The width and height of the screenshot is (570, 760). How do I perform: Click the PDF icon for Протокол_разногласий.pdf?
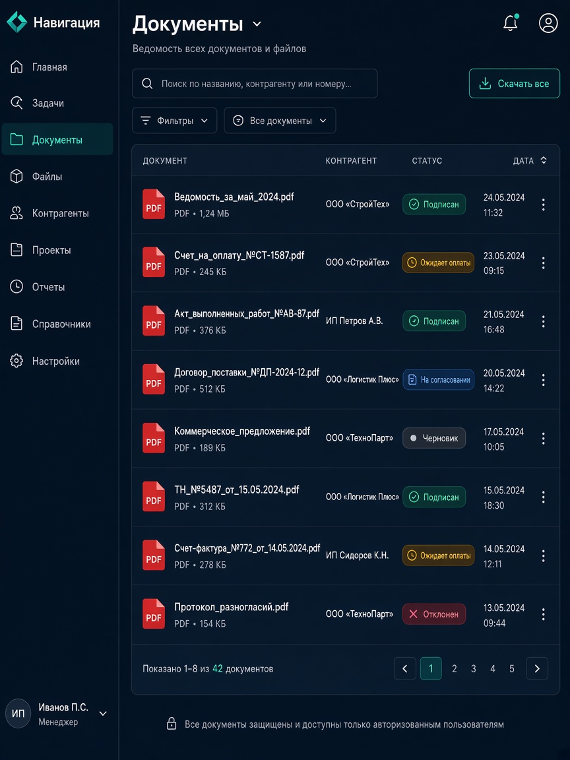(x=154, y=614)
